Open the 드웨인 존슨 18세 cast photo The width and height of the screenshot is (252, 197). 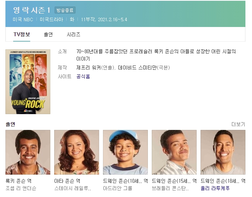(223, 152)
